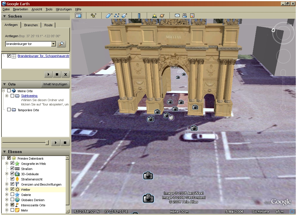
Task: Clear search results with X button
Action: [x=66, y=74]
